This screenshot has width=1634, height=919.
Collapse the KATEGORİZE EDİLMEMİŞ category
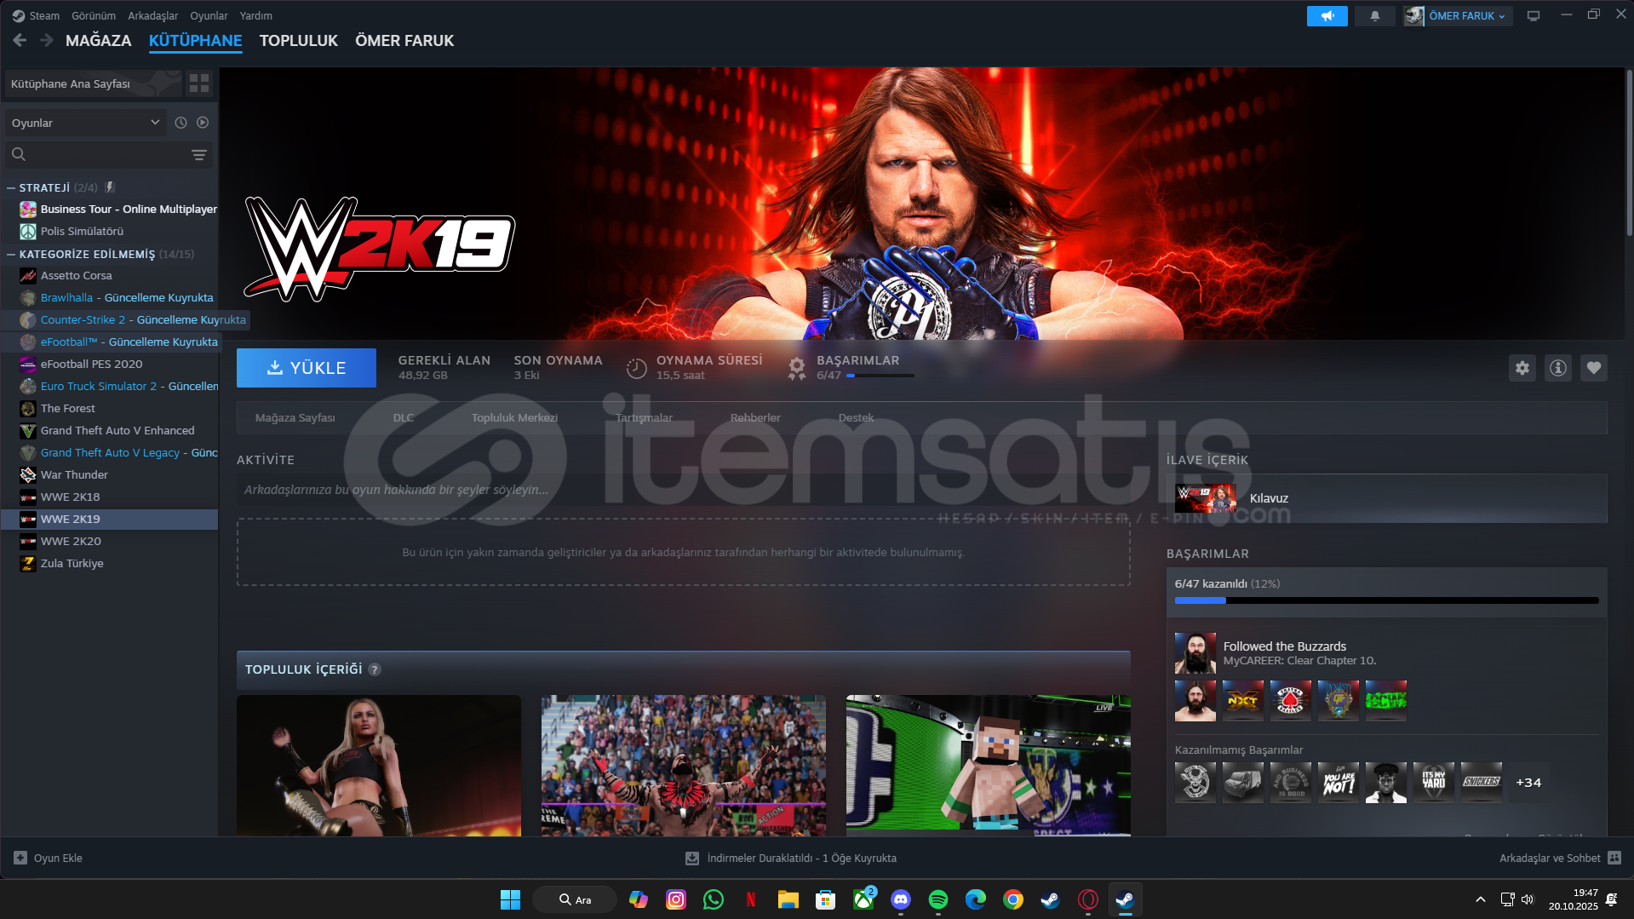point(11,254)
